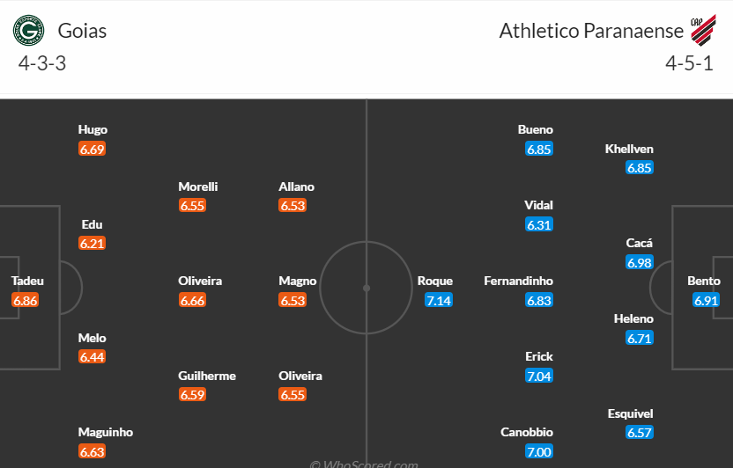Open Canobbio's 7.00 rating badge

click(x=539, y=451)
